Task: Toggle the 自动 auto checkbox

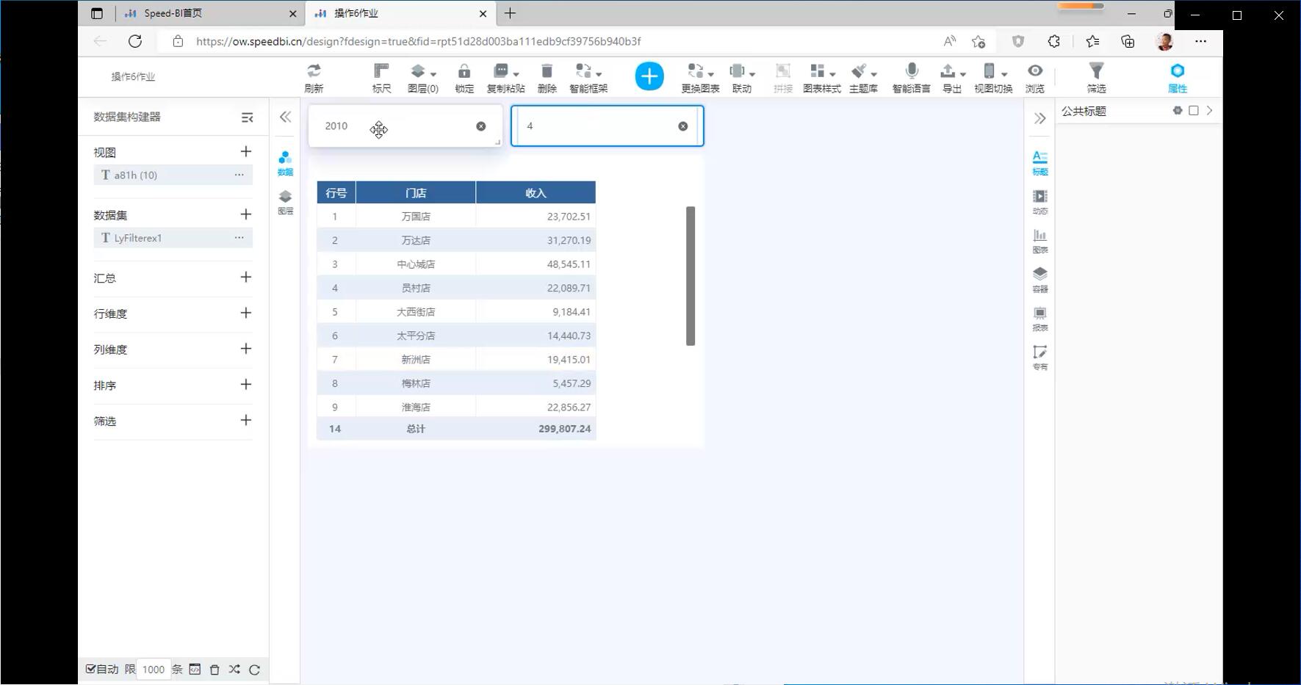Action: (x=91, y=669)
